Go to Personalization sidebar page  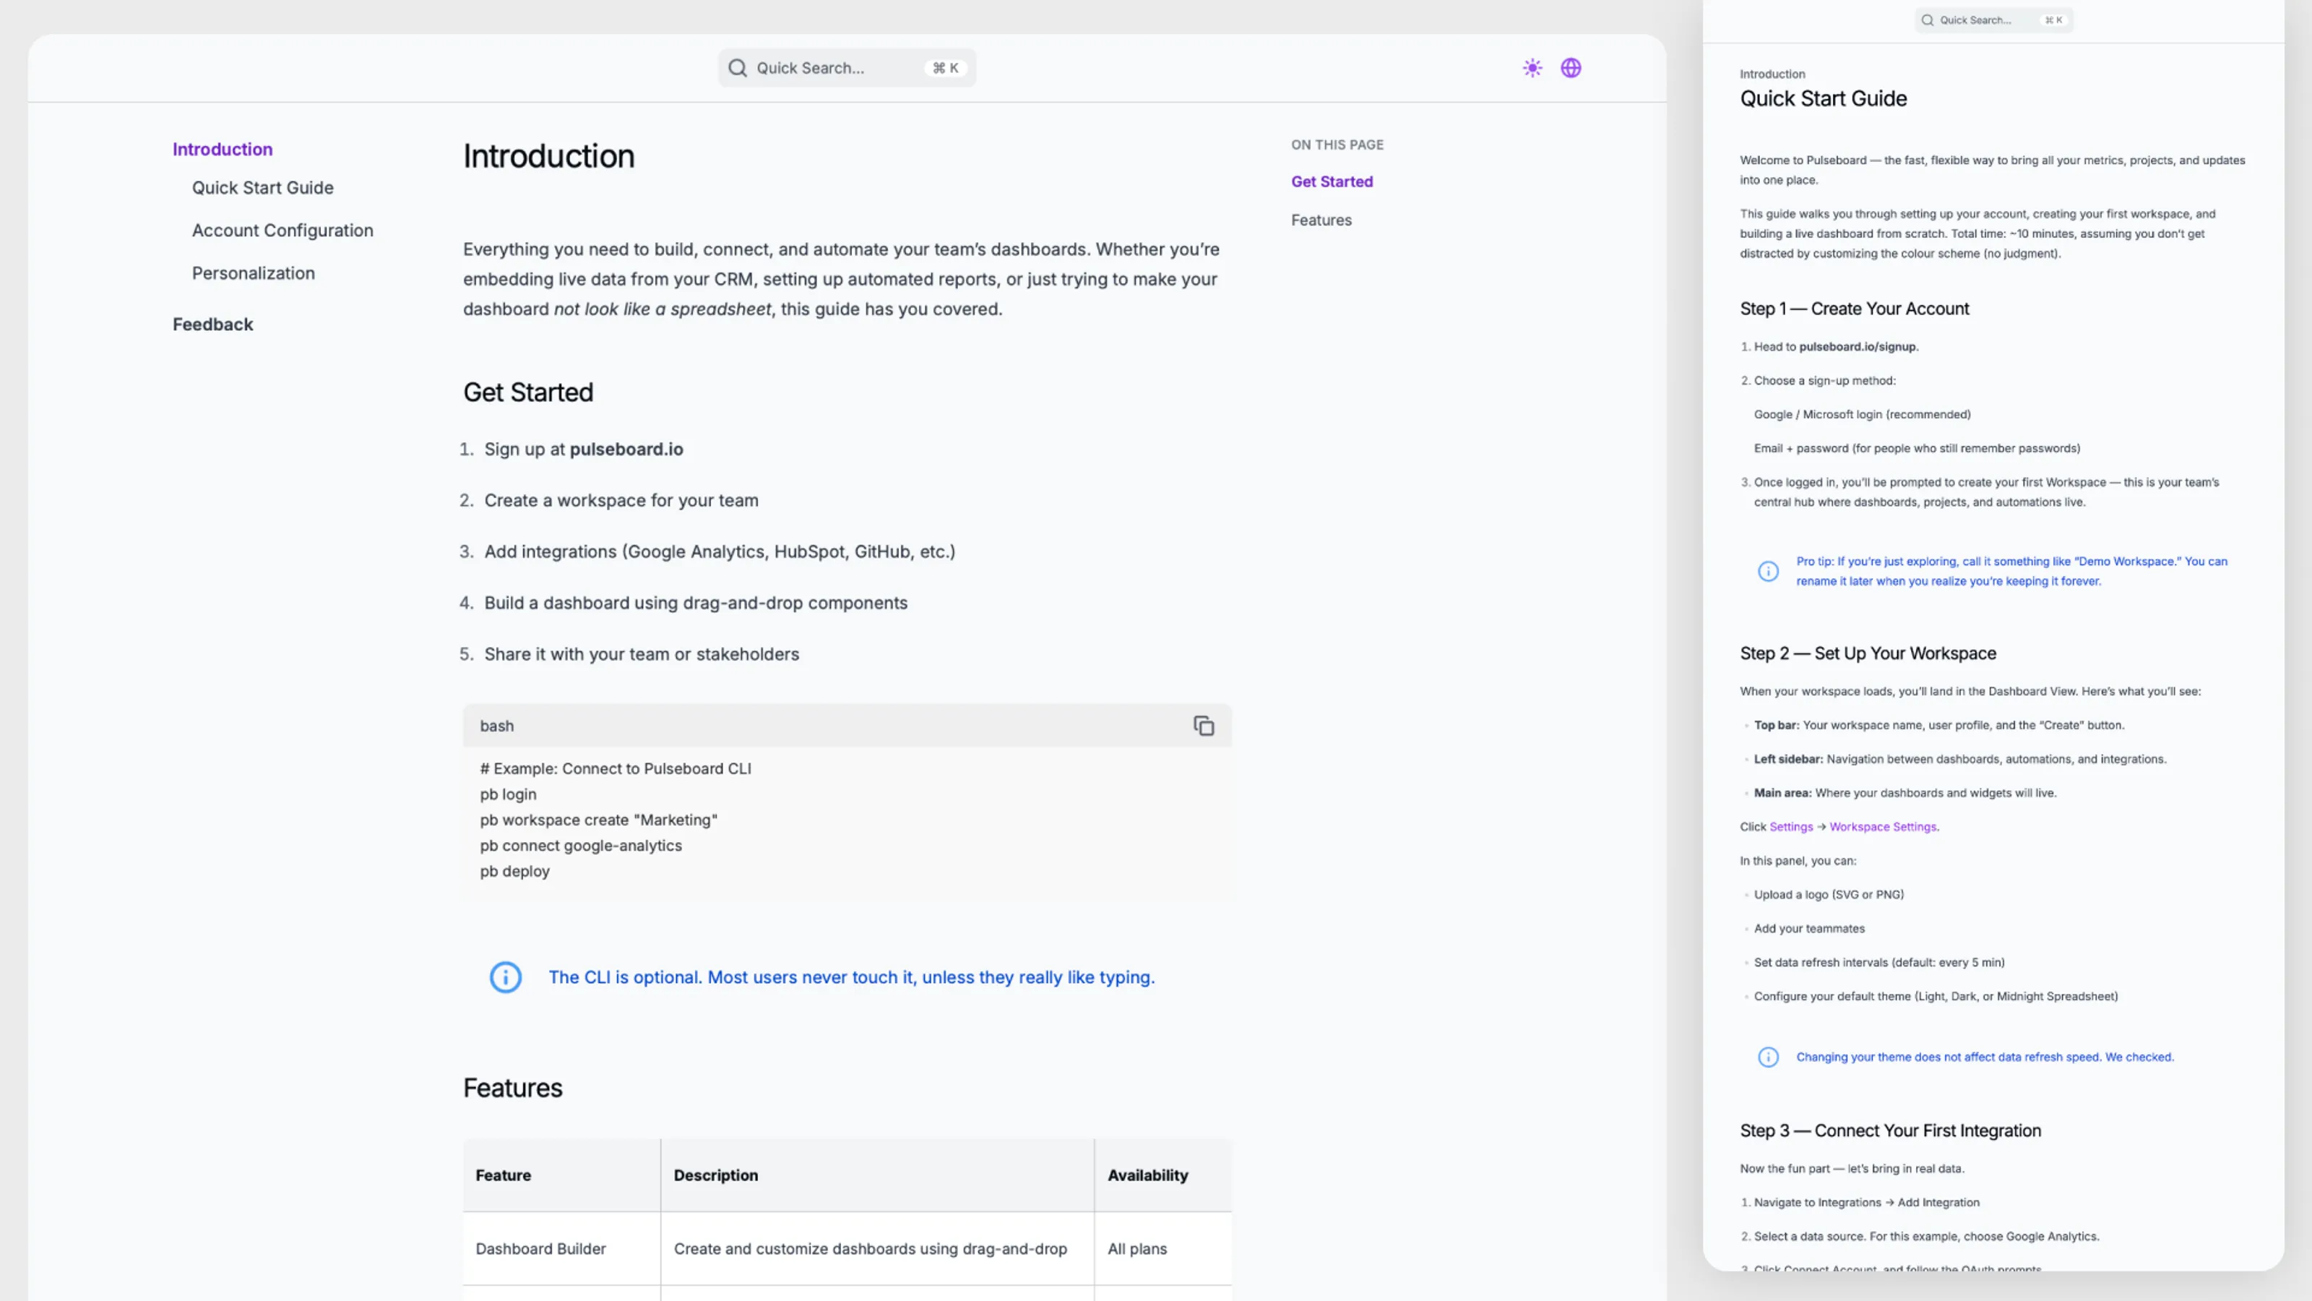[253, 273]
